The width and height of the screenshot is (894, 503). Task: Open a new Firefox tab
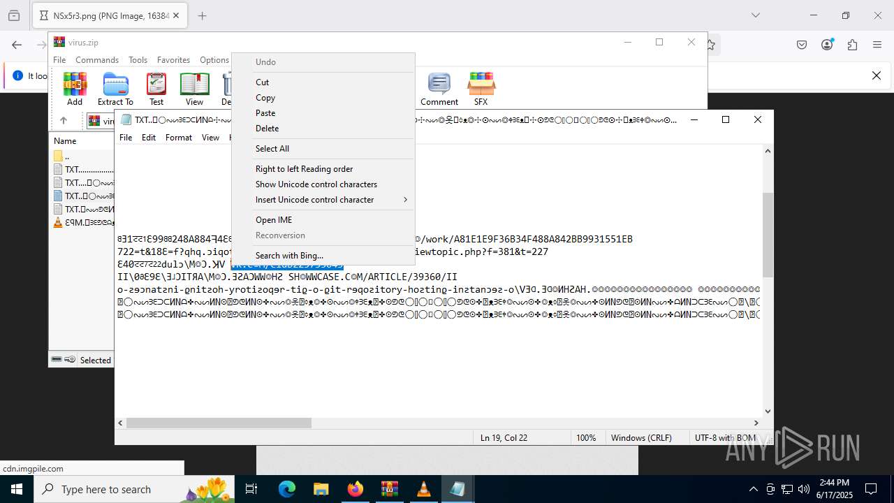tap(203, 15)
